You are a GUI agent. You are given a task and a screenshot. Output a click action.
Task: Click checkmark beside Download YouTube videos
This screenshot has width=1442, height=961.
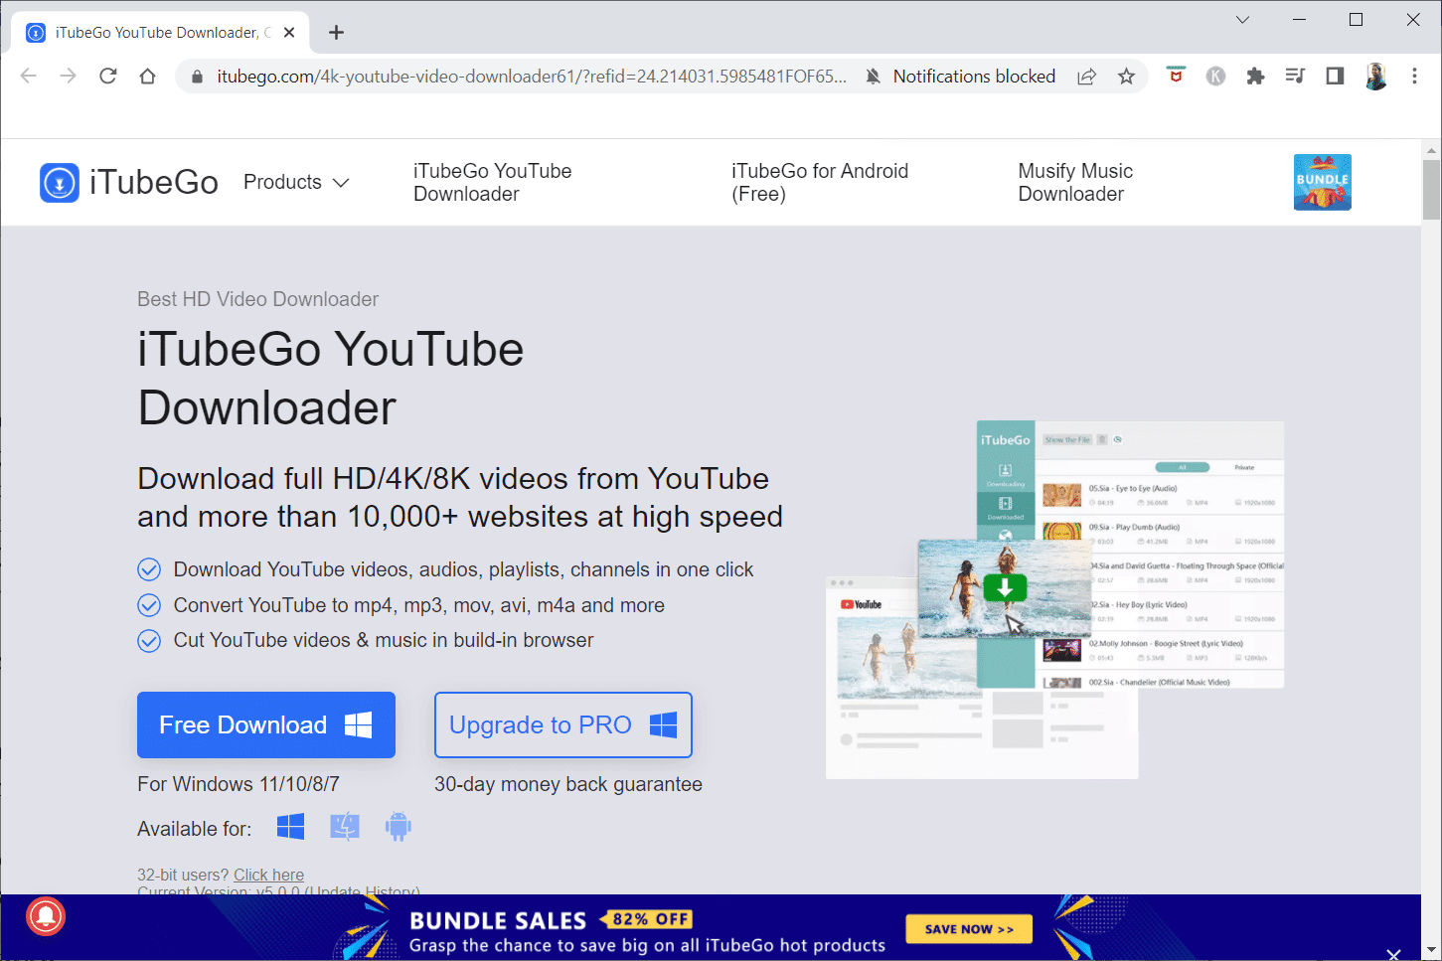[149, 569]
